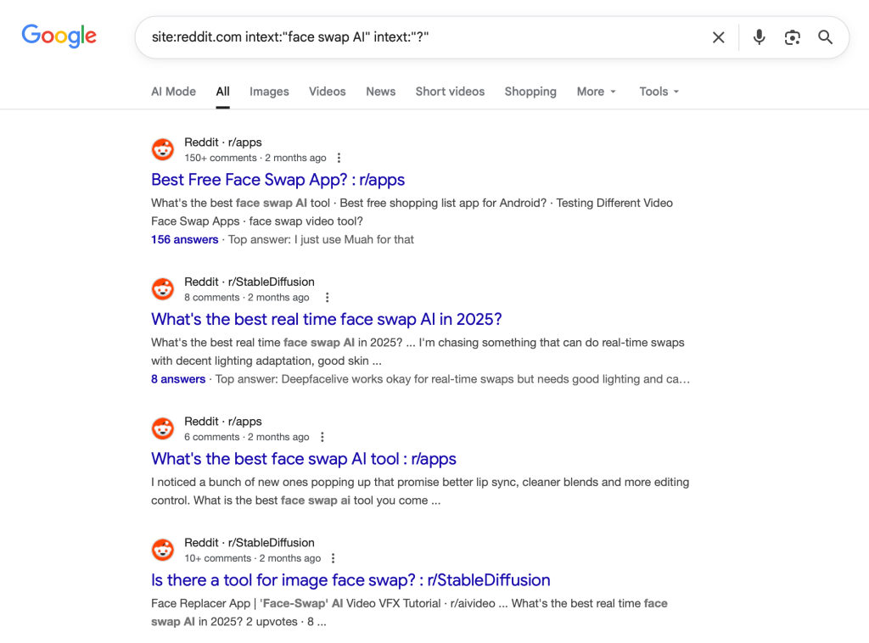Viewport: 869px width, 643px height.
Task: Click into the search query text field
Action: point(424,37)
